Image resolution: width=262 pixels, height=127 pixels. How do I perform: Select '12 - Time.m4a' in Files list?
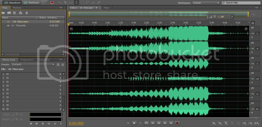(x=33, y=25)
